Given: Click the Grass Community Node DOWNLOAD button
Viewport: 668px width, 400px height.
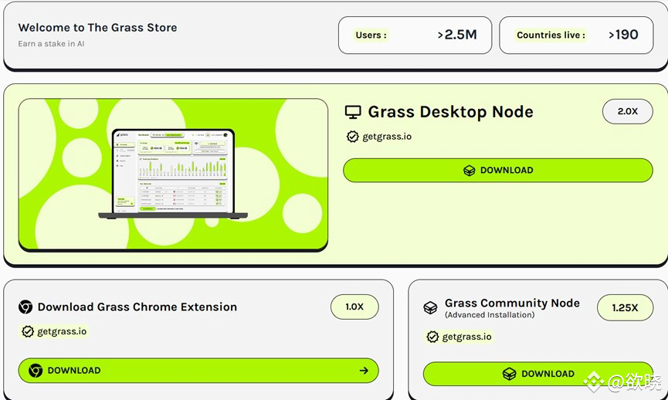Looking at the screenshot, I should pos(538,374).
